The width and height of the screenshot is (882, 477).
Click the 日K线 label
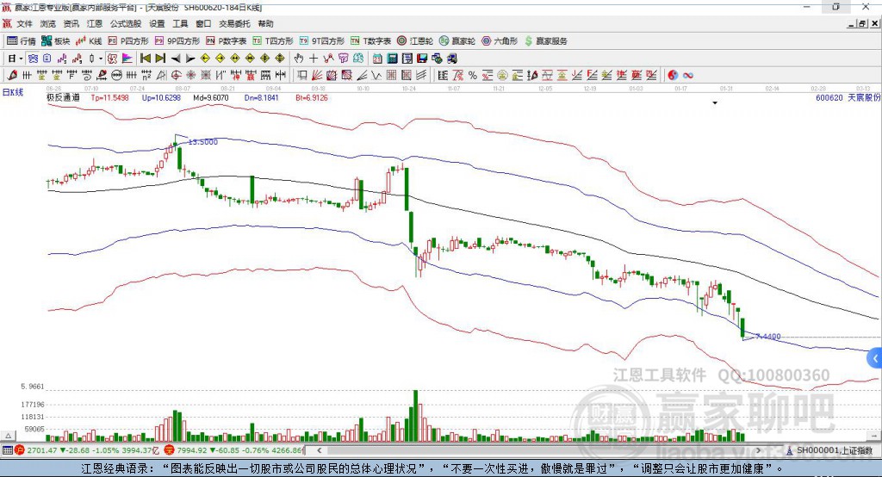[13, 92]
